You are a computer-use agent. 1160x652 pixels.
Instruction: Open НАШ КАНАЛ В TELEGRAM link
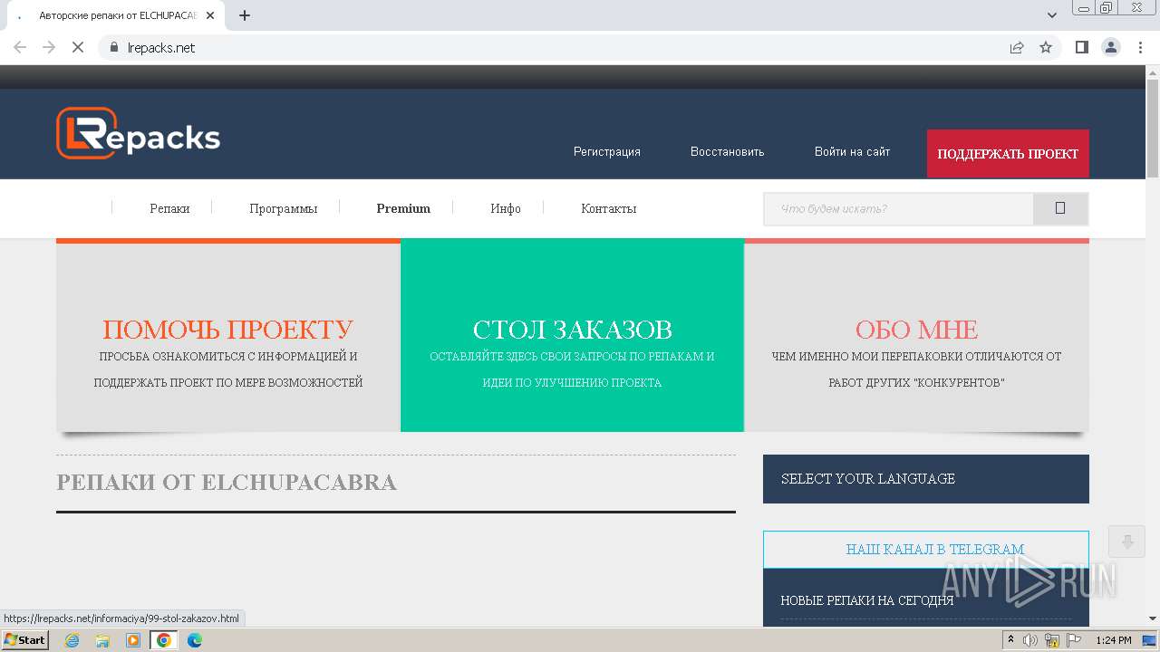point(935,550)
